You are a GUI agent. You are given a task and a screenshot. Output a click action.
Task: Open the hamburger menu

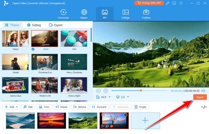tap(181, 3)
